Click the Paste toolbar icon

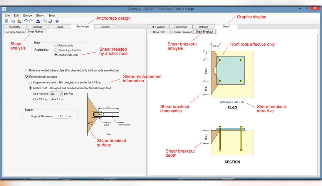pyautogui.click(x=19, y=21)
